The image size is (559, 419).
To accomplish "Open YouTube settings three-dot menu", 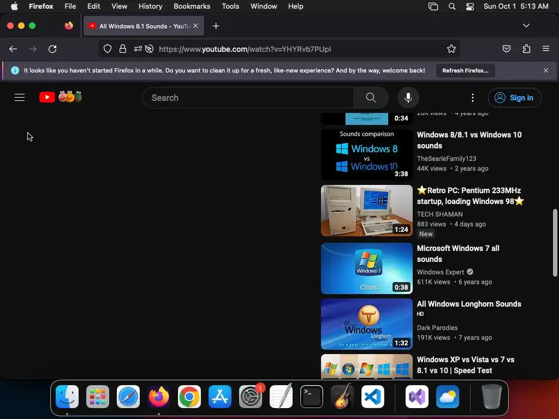I will pyautogui.click(x=473, y=98).
